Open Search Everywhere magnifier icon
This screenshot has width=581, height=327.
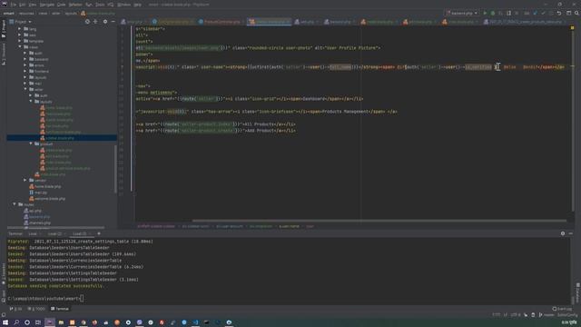pos(576,13)
